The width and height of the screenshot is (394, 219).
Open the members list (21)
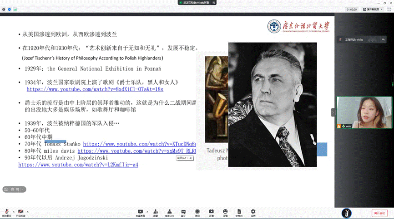[169, 212]
